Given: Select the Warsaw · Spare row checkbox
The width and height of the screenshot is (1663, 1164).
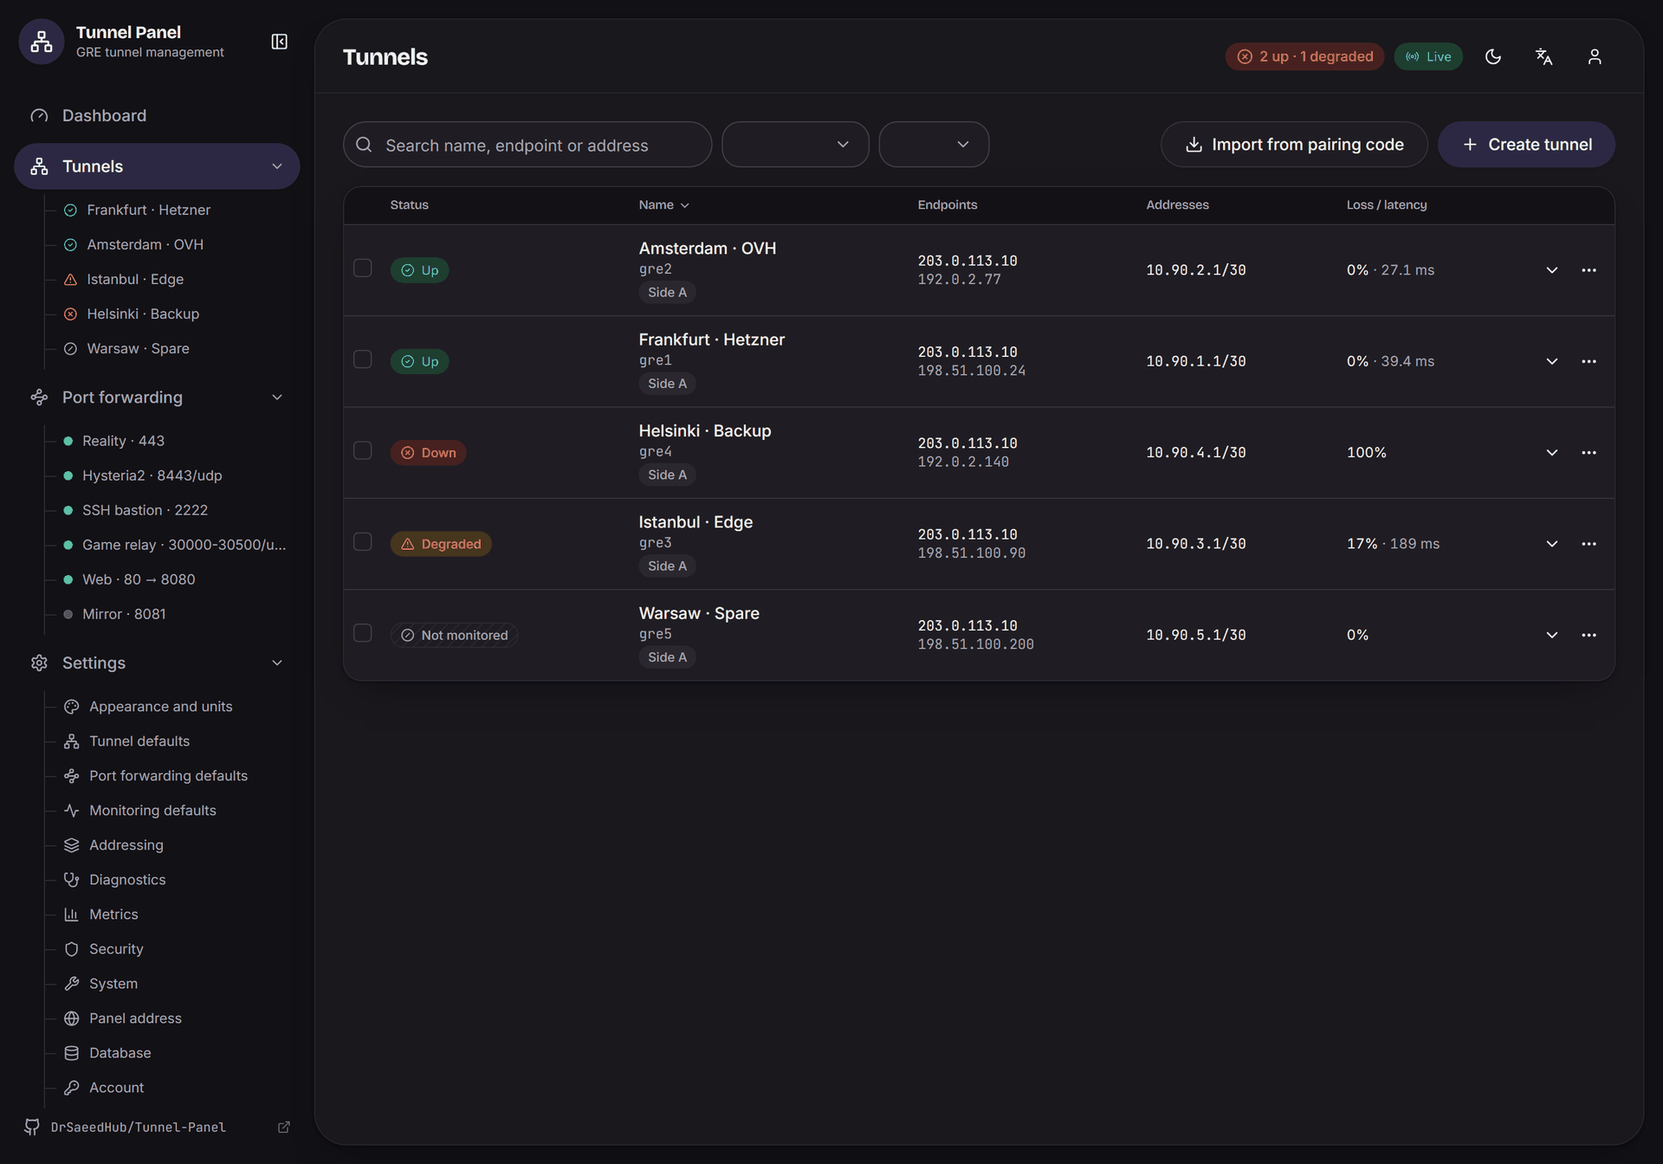Looking at the screenshot, I should (363, 633).
